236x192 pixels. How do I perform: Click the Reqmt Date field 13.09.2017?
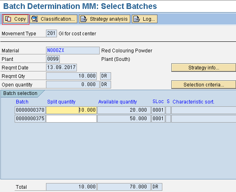(x=61, y=67)
